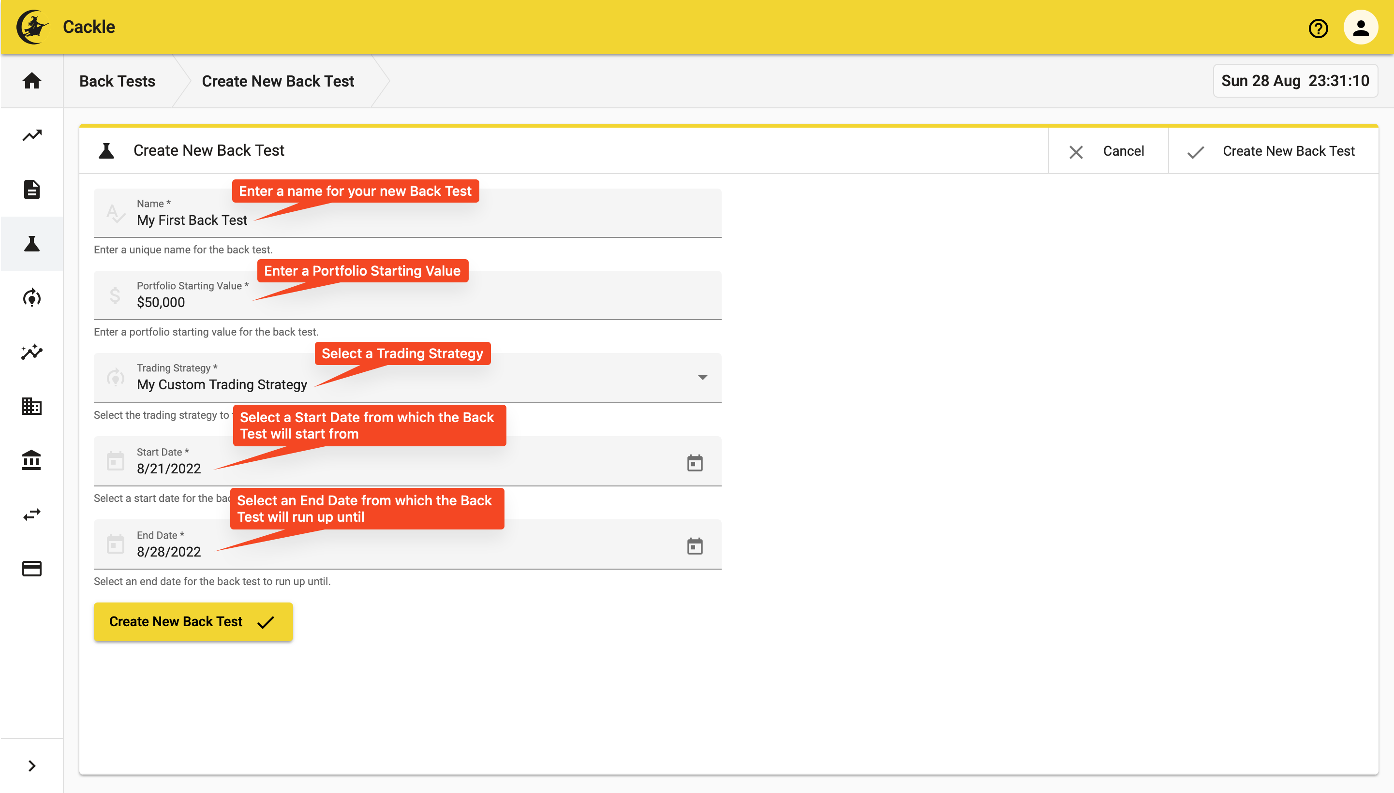Viewport: 1394px width, 793px height.
Task: Click the calendar icon left of End Date
Action: pyautogui.click(x=116, y=544)
